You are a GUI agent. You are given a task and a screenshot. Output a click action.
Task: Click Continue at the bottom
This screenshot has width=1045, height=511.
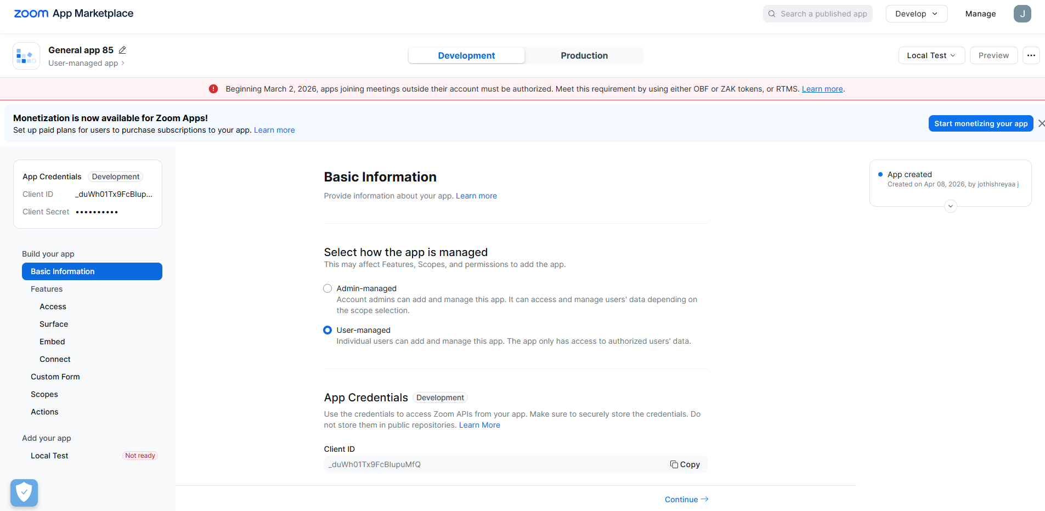click(x=686, y=499)
